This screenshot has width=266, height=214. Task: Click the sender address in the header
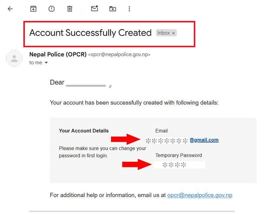(x=119, y=54)
